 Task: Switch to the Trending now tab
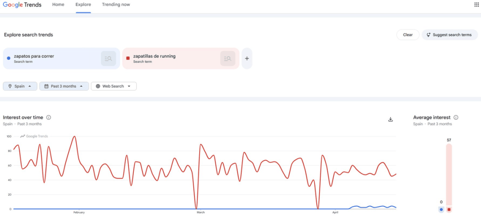pos(116,5)
